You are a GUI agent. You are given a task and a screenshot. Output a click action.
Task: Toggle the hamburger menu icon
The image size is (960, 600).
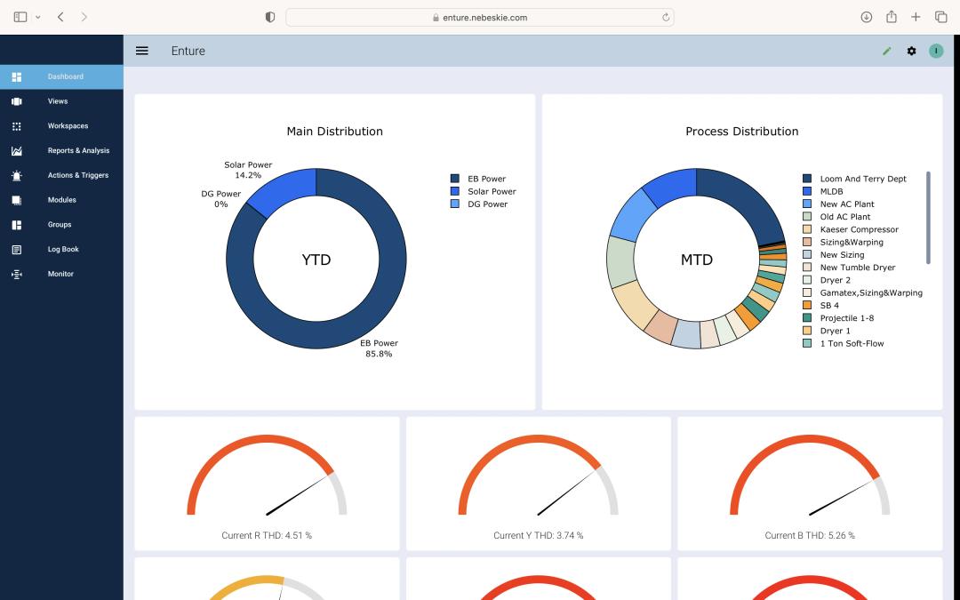(x=142, y=51)
